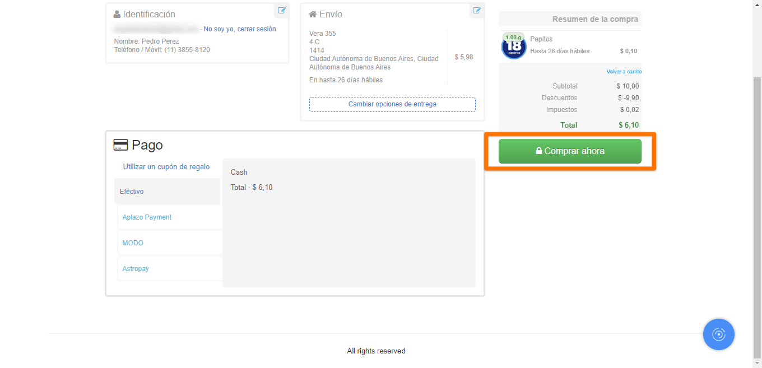Click the edit icon on Identificación card
The image size is (762, 368).
click(282, 11)
